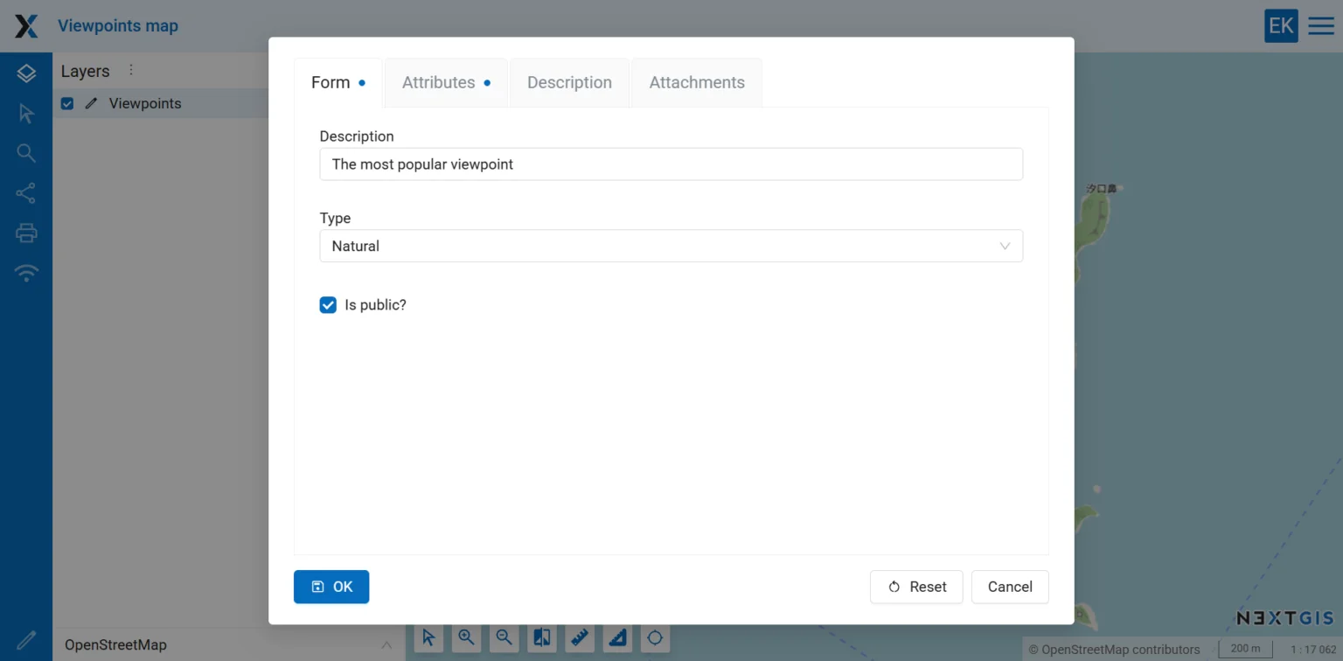This screenshot has height=661, width=1343.
Task: Expand the OpenStreetMap basemap selector
Action: [x=228, y=645]
